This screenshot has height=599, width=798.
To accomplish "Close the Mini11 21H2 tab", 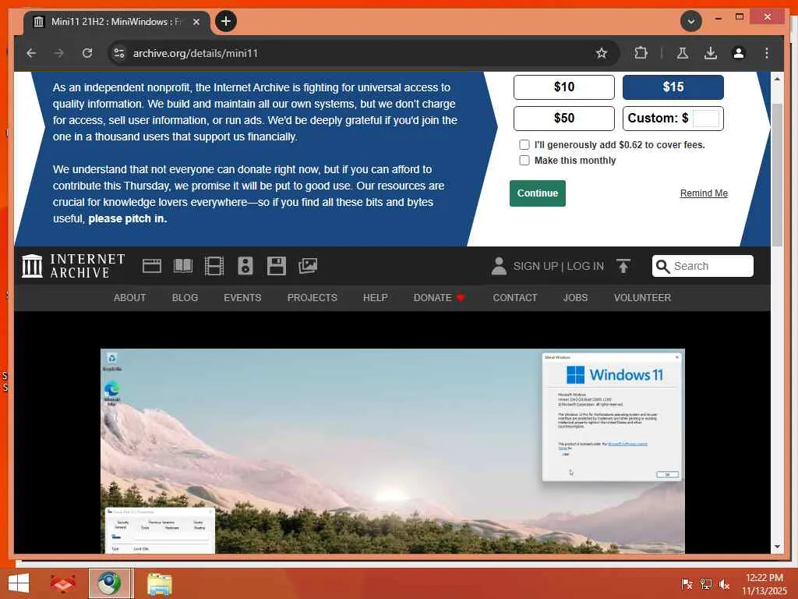I will (196, 22).
